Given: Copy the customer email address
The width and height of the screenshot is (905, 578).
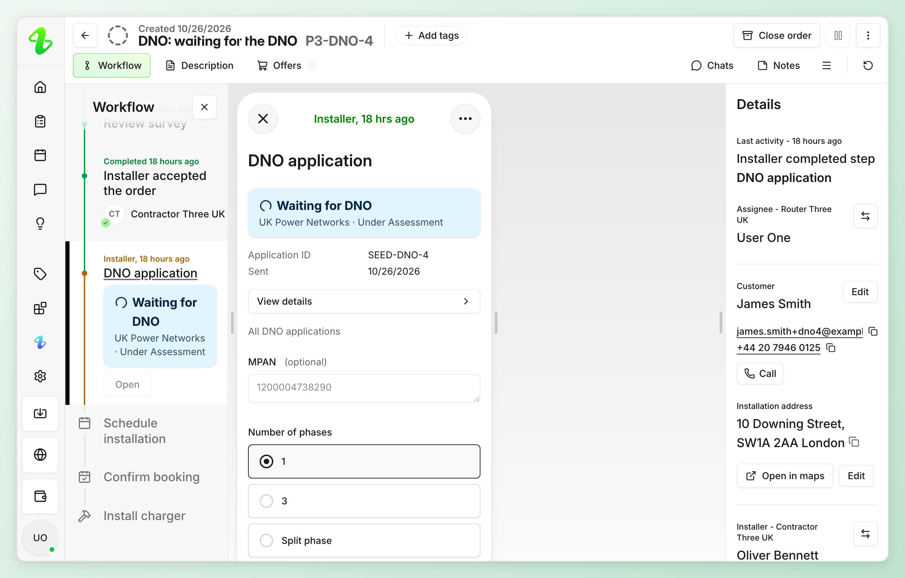Looking at the screenshot, I should click(x=873, y=332).
